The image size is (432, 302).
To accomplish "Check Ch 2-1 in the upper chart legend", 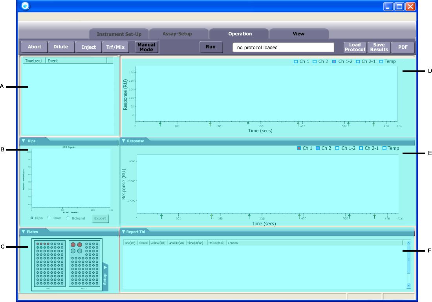I will (358, 61).
